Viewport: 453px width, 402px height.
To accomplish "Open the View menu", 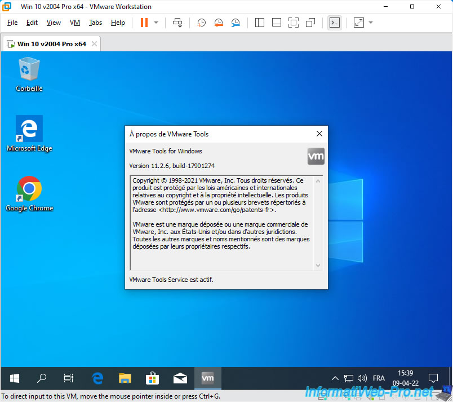I will (x=54, y=23).
